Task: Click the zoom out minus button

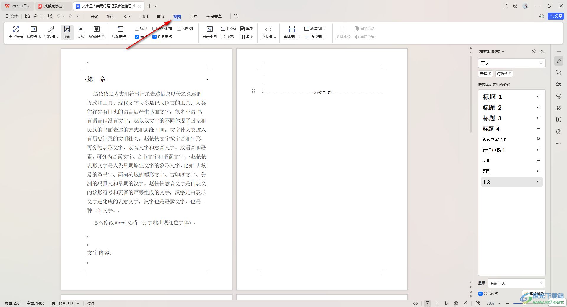Action: click(x=507, y=303)
